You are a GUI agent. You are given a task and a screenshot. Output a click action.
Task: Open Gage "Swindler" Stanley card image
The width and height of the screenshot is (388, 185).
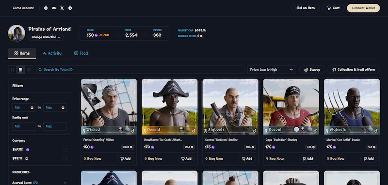(291, 107)
